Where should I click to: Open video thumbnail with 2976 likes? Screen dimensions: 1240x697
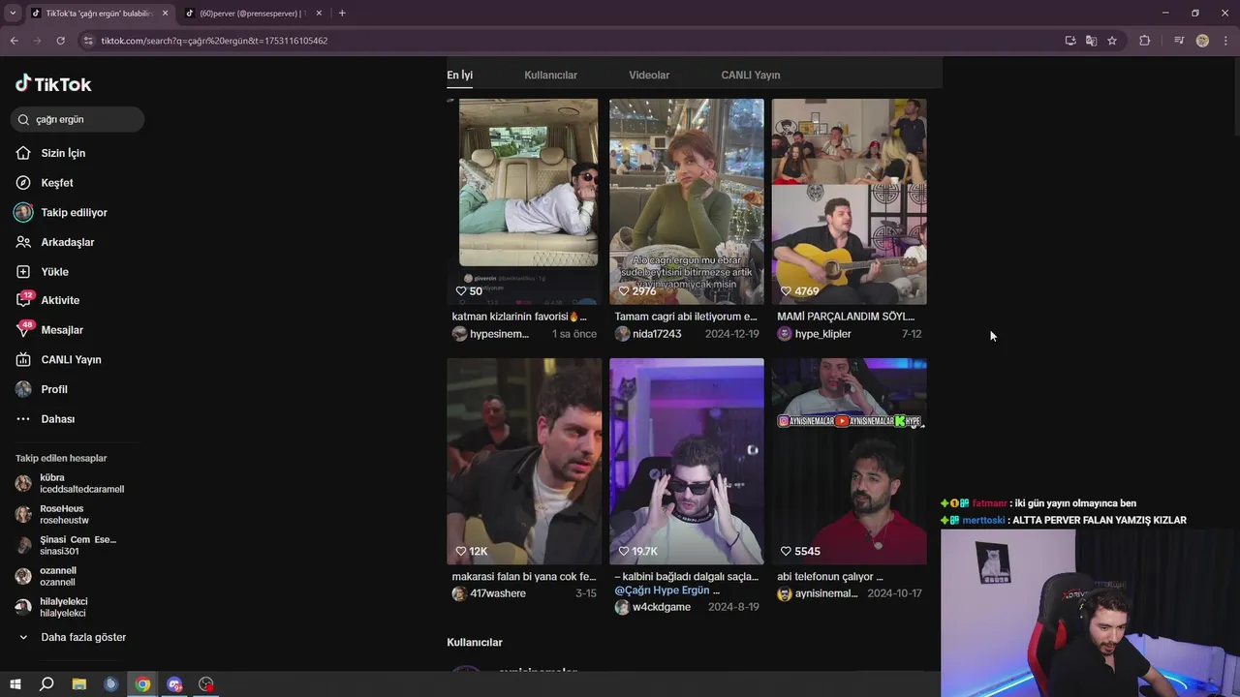tap(687, 201)
